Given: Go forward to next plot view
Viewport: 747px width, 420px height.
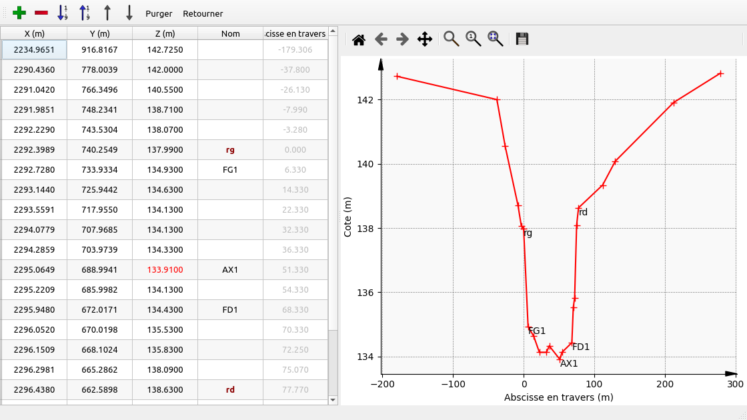Looking at the screenshot, I should (x=402, y=39).
